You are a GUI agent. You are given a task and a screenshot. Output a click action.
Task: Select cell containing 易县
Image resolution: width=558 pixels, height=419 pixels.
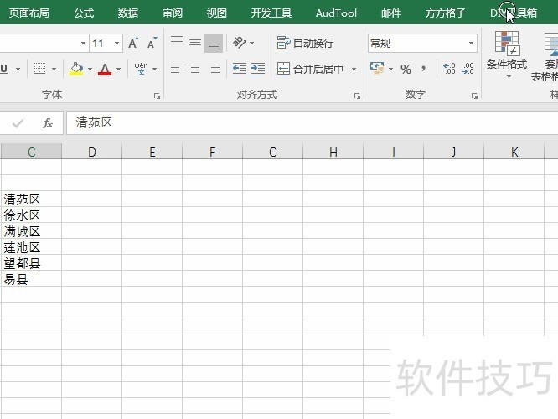(31, 279)
